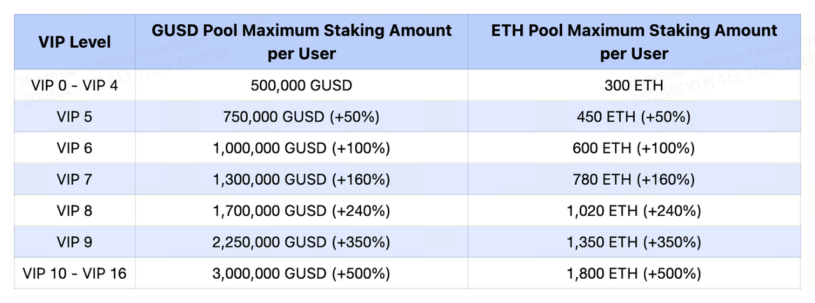This screenshot has height=303, width=815.
Task: Click the VIP 0 - VIP 4 cell
Action: point(74,85)
